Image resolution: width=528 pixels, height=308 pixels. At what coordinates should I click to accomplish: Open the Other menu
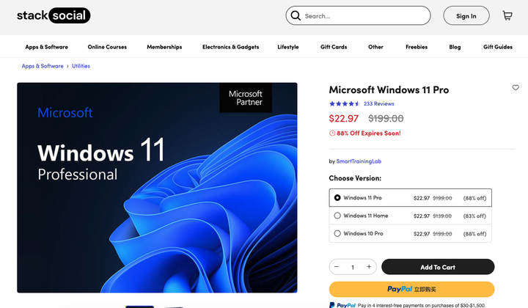click(375, 47)
